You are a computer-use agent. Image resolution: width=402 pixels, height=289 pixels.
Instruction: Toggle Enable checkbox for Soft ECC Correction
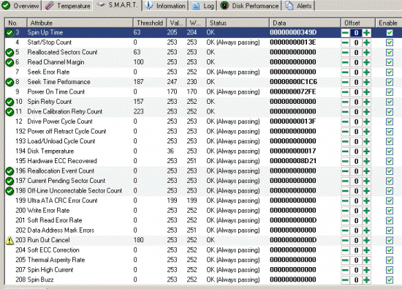[x=390, y=250]
